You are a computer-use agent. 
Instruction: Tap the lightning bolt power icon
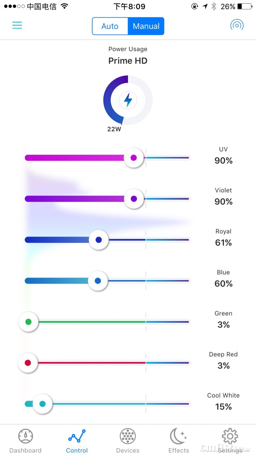point(128,100)
